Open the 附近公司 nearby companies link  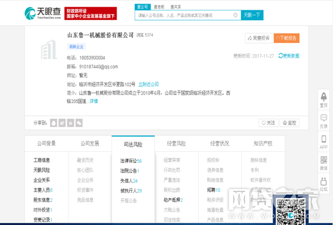149,84
